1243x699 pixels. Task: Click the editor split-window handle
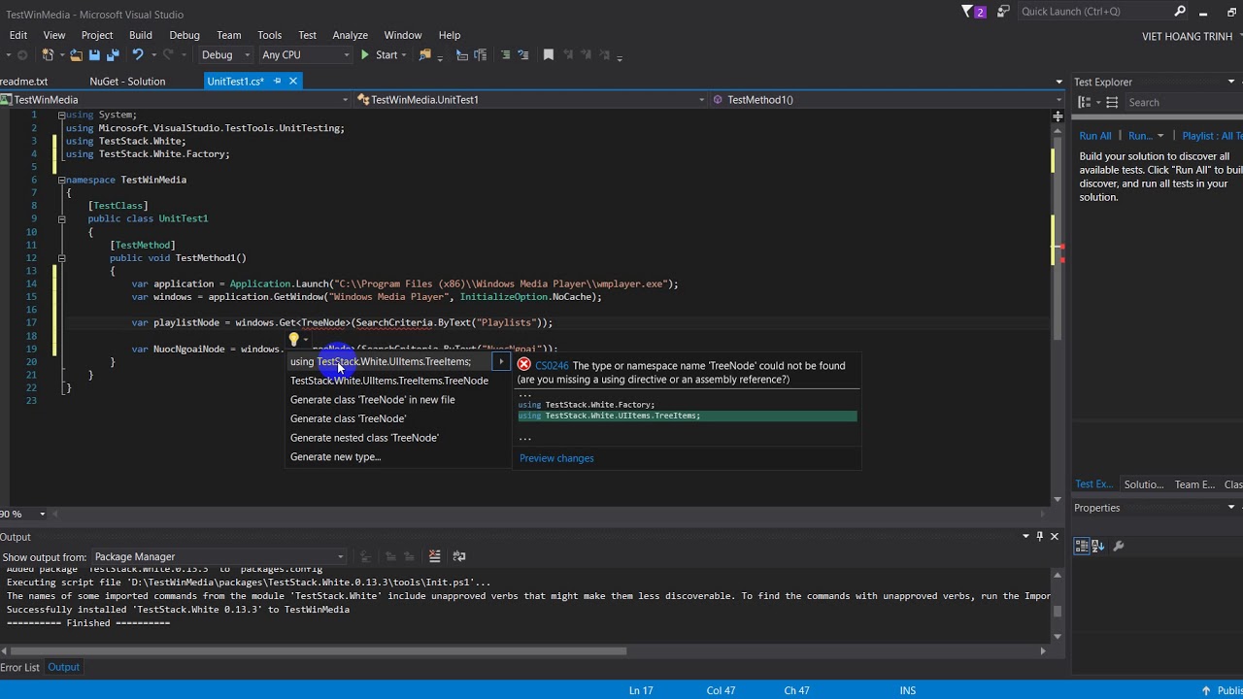1058,116
